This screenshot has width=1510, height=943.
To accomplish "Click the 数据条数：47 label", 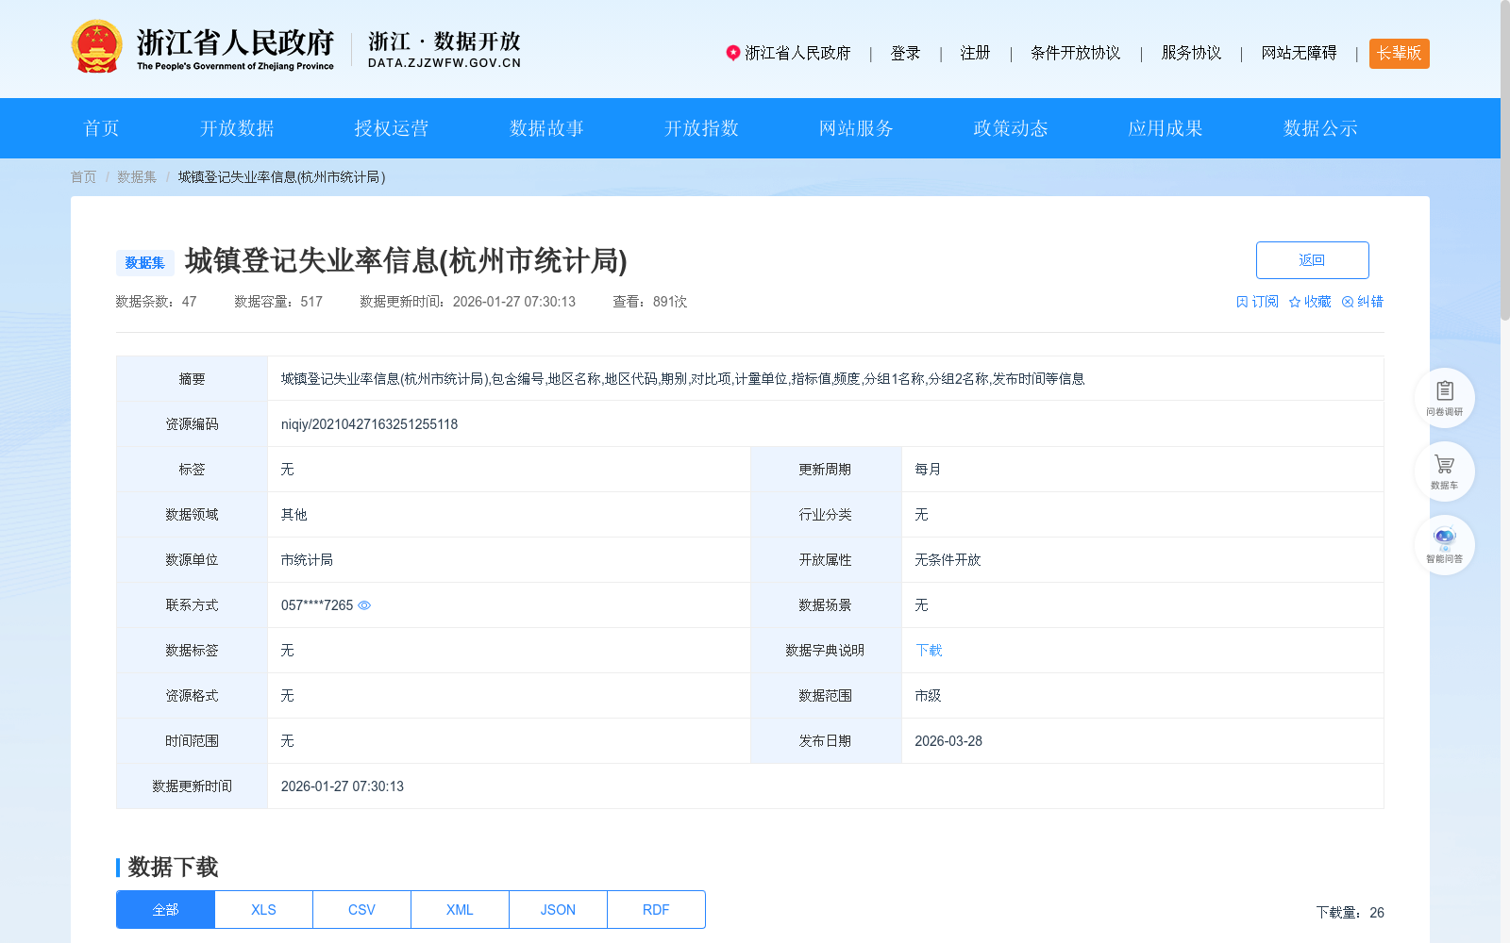I will click(156, 302).
